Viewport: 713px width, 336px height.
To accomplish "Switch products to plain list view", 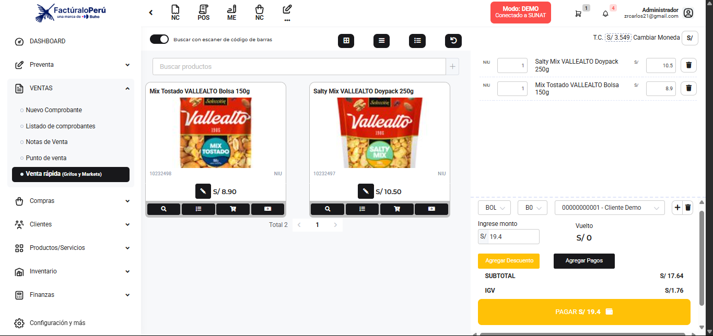I will (382, 41).
